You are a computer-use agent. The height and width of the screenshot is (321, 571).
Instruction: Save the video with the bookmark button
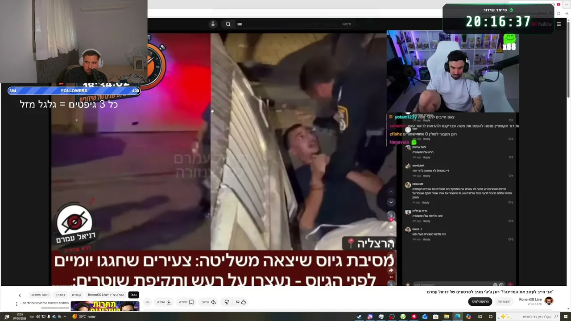pyautogui.click(x=186, y=302)
